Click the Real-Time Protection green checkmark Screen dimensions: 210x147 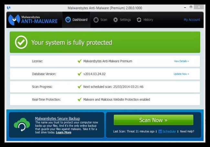click(x=79, y=99)
